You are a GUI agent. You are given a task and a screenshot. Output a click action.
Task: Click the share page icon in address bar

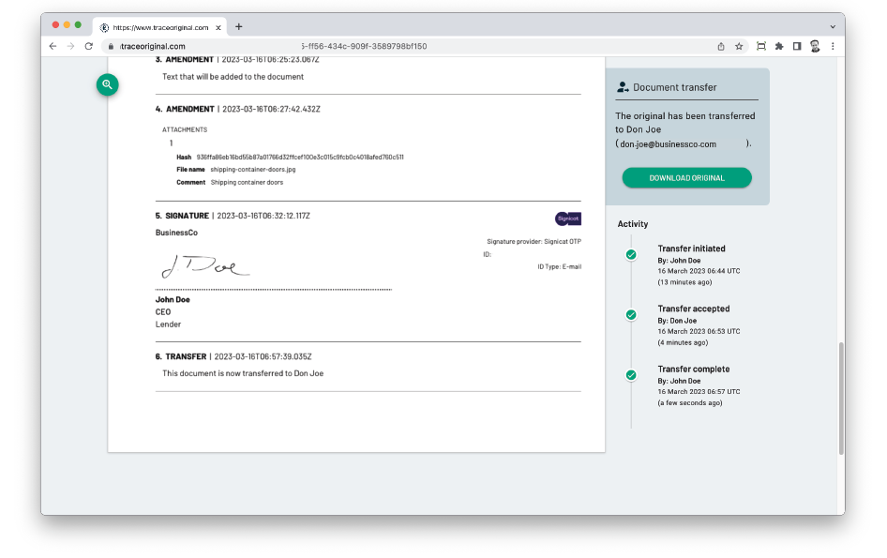(x=721, y=46)
